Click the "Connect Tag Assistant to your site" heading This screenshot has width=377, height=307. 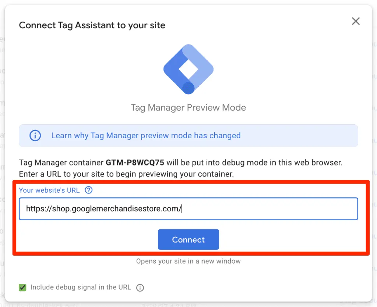pyautogui.click(x=92, y=25)
